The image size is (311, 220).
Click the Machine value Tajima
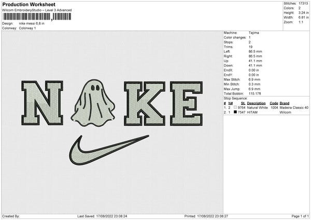click(x=253, y=33)
